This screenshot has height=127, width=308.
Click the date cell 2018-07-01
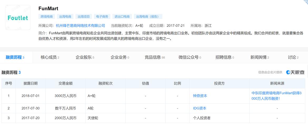click(x=31, y=96)
